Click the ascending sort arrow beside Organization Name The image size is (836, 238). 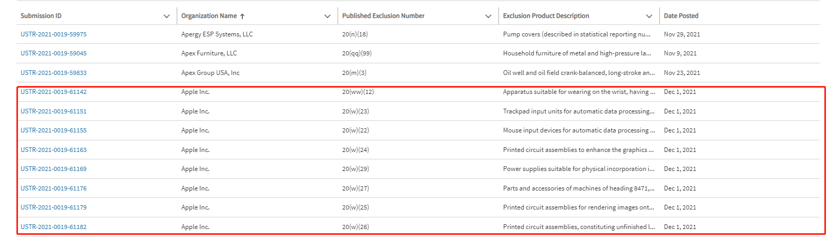point(242,16)
